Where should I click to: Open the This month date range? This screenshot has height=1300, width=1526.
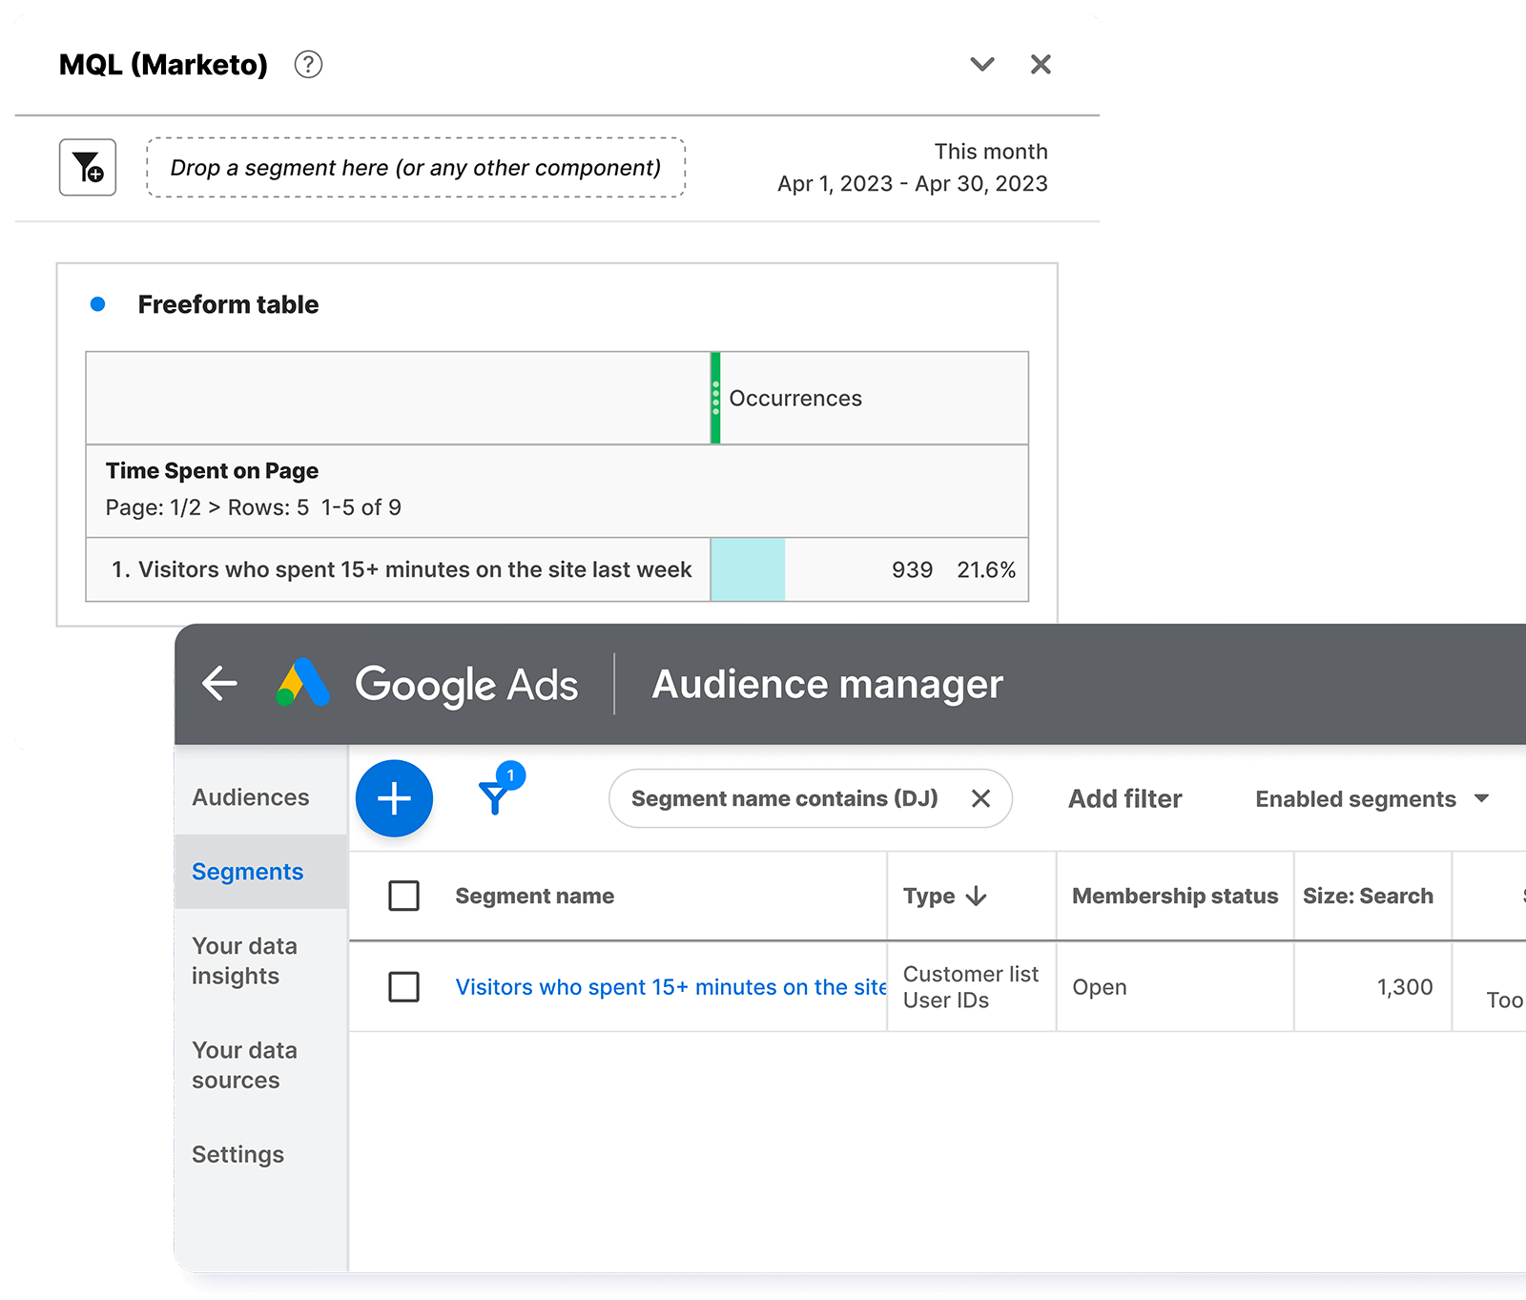tap(913, 168)
